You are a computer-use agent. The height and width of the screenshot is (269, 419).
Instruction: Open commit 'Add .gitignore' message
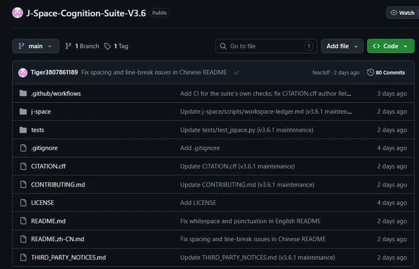[x=200, y=148]
